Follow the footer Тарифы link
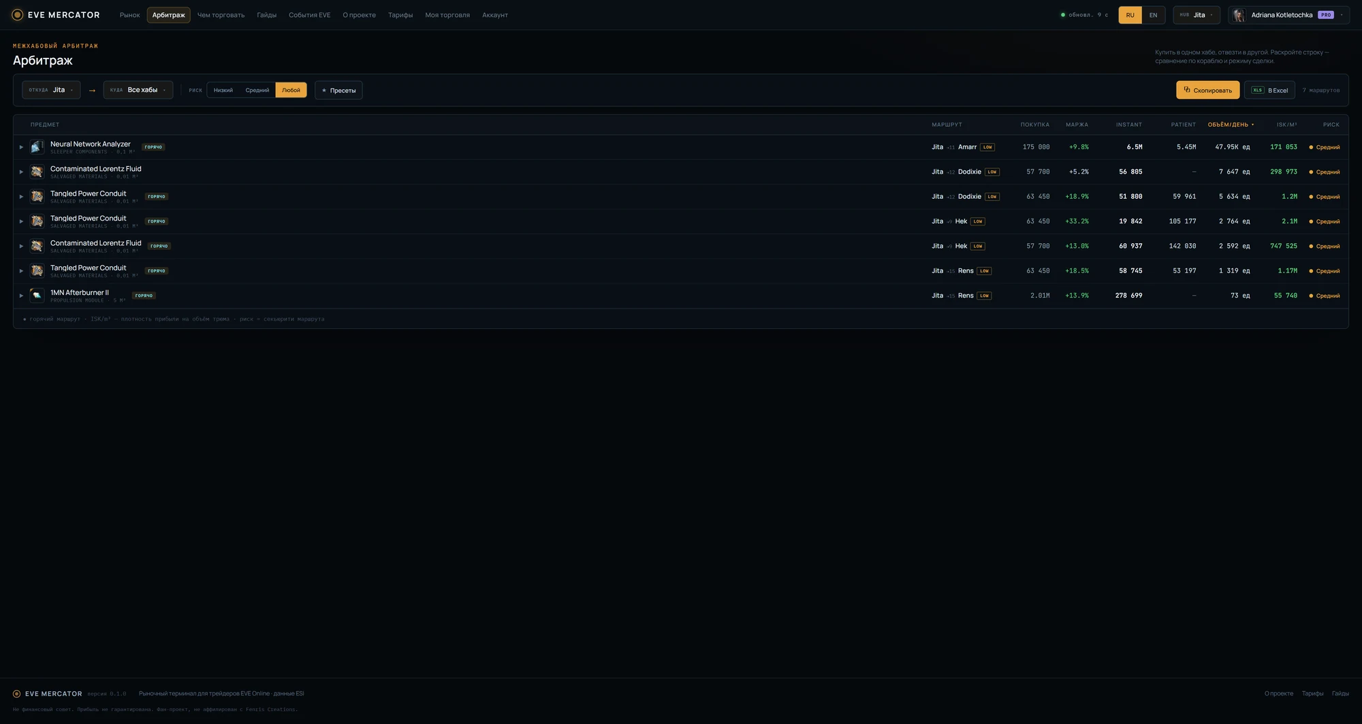 pyautogui.click(x=1312, y=693)
